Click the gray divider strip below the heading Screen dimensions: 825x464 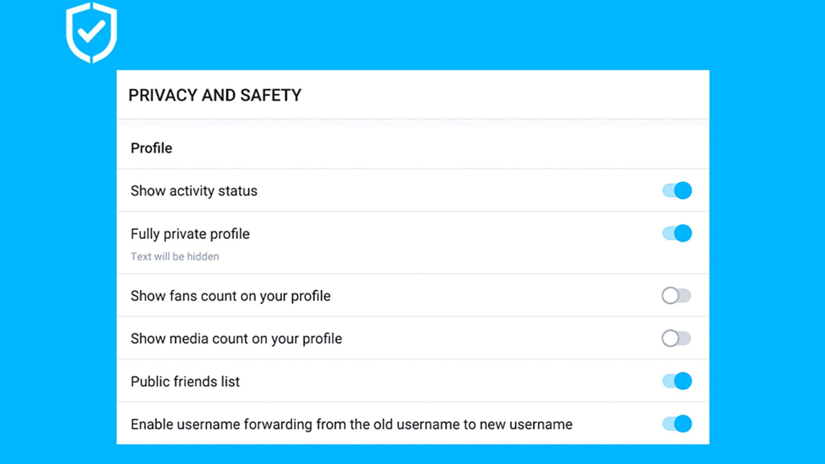pos(413,122)
